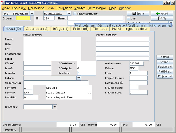Image resolution: width=176 pixels, height=133 pixels.
Task: Click the Prislista field
Action: tap(87, 73)
